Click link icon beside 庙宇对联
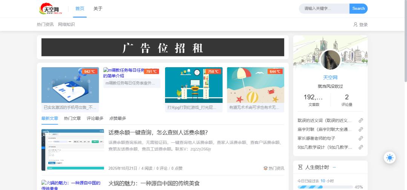The height and width of the screenshot is (190, 407). pos(361,130)
